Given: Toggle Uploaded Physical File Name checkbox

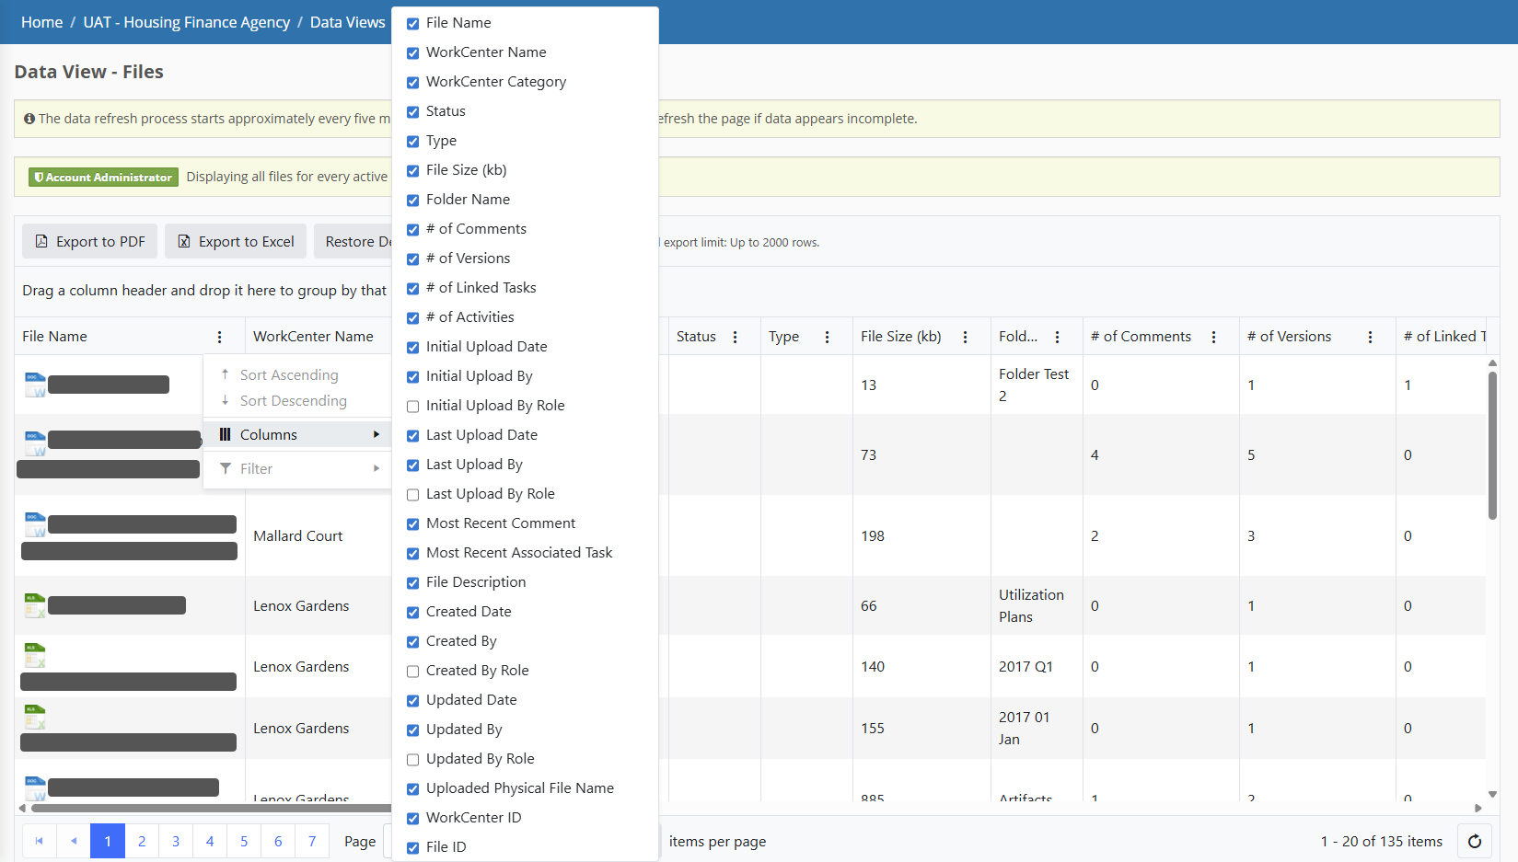Looking at the screenshot, I should point(412,788).
